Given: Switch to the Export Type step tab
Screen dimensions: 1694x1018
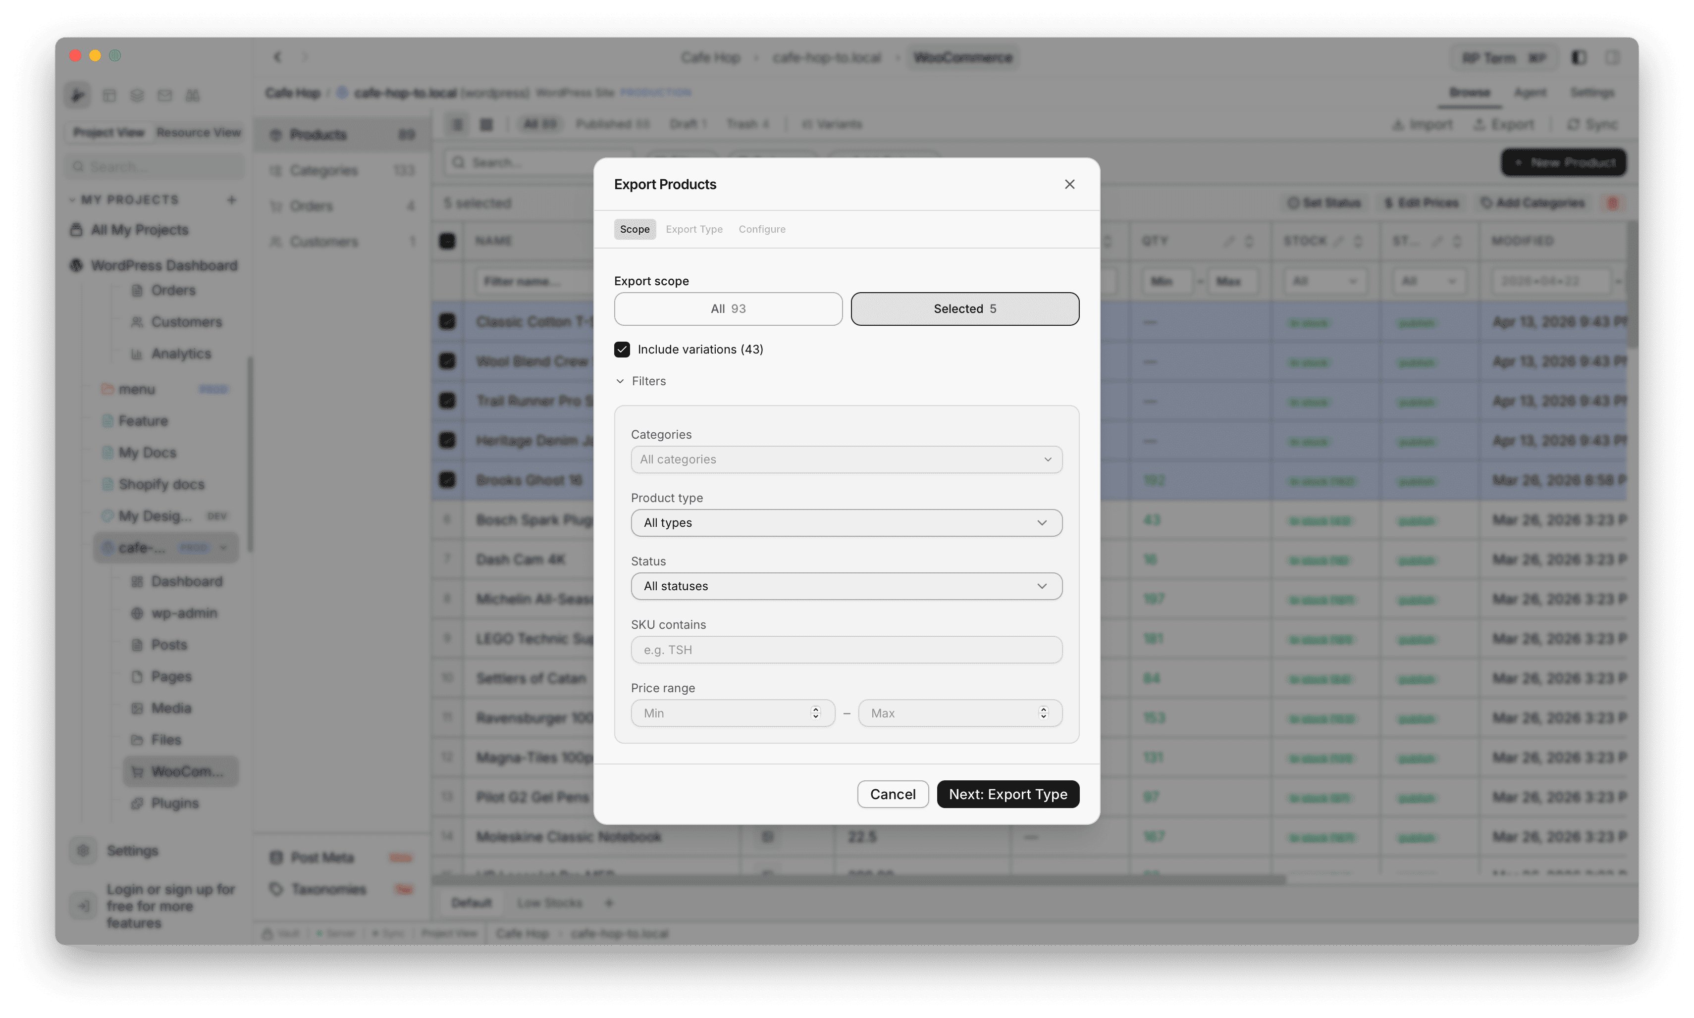Looking at the screenshot, I should [693, 229].
